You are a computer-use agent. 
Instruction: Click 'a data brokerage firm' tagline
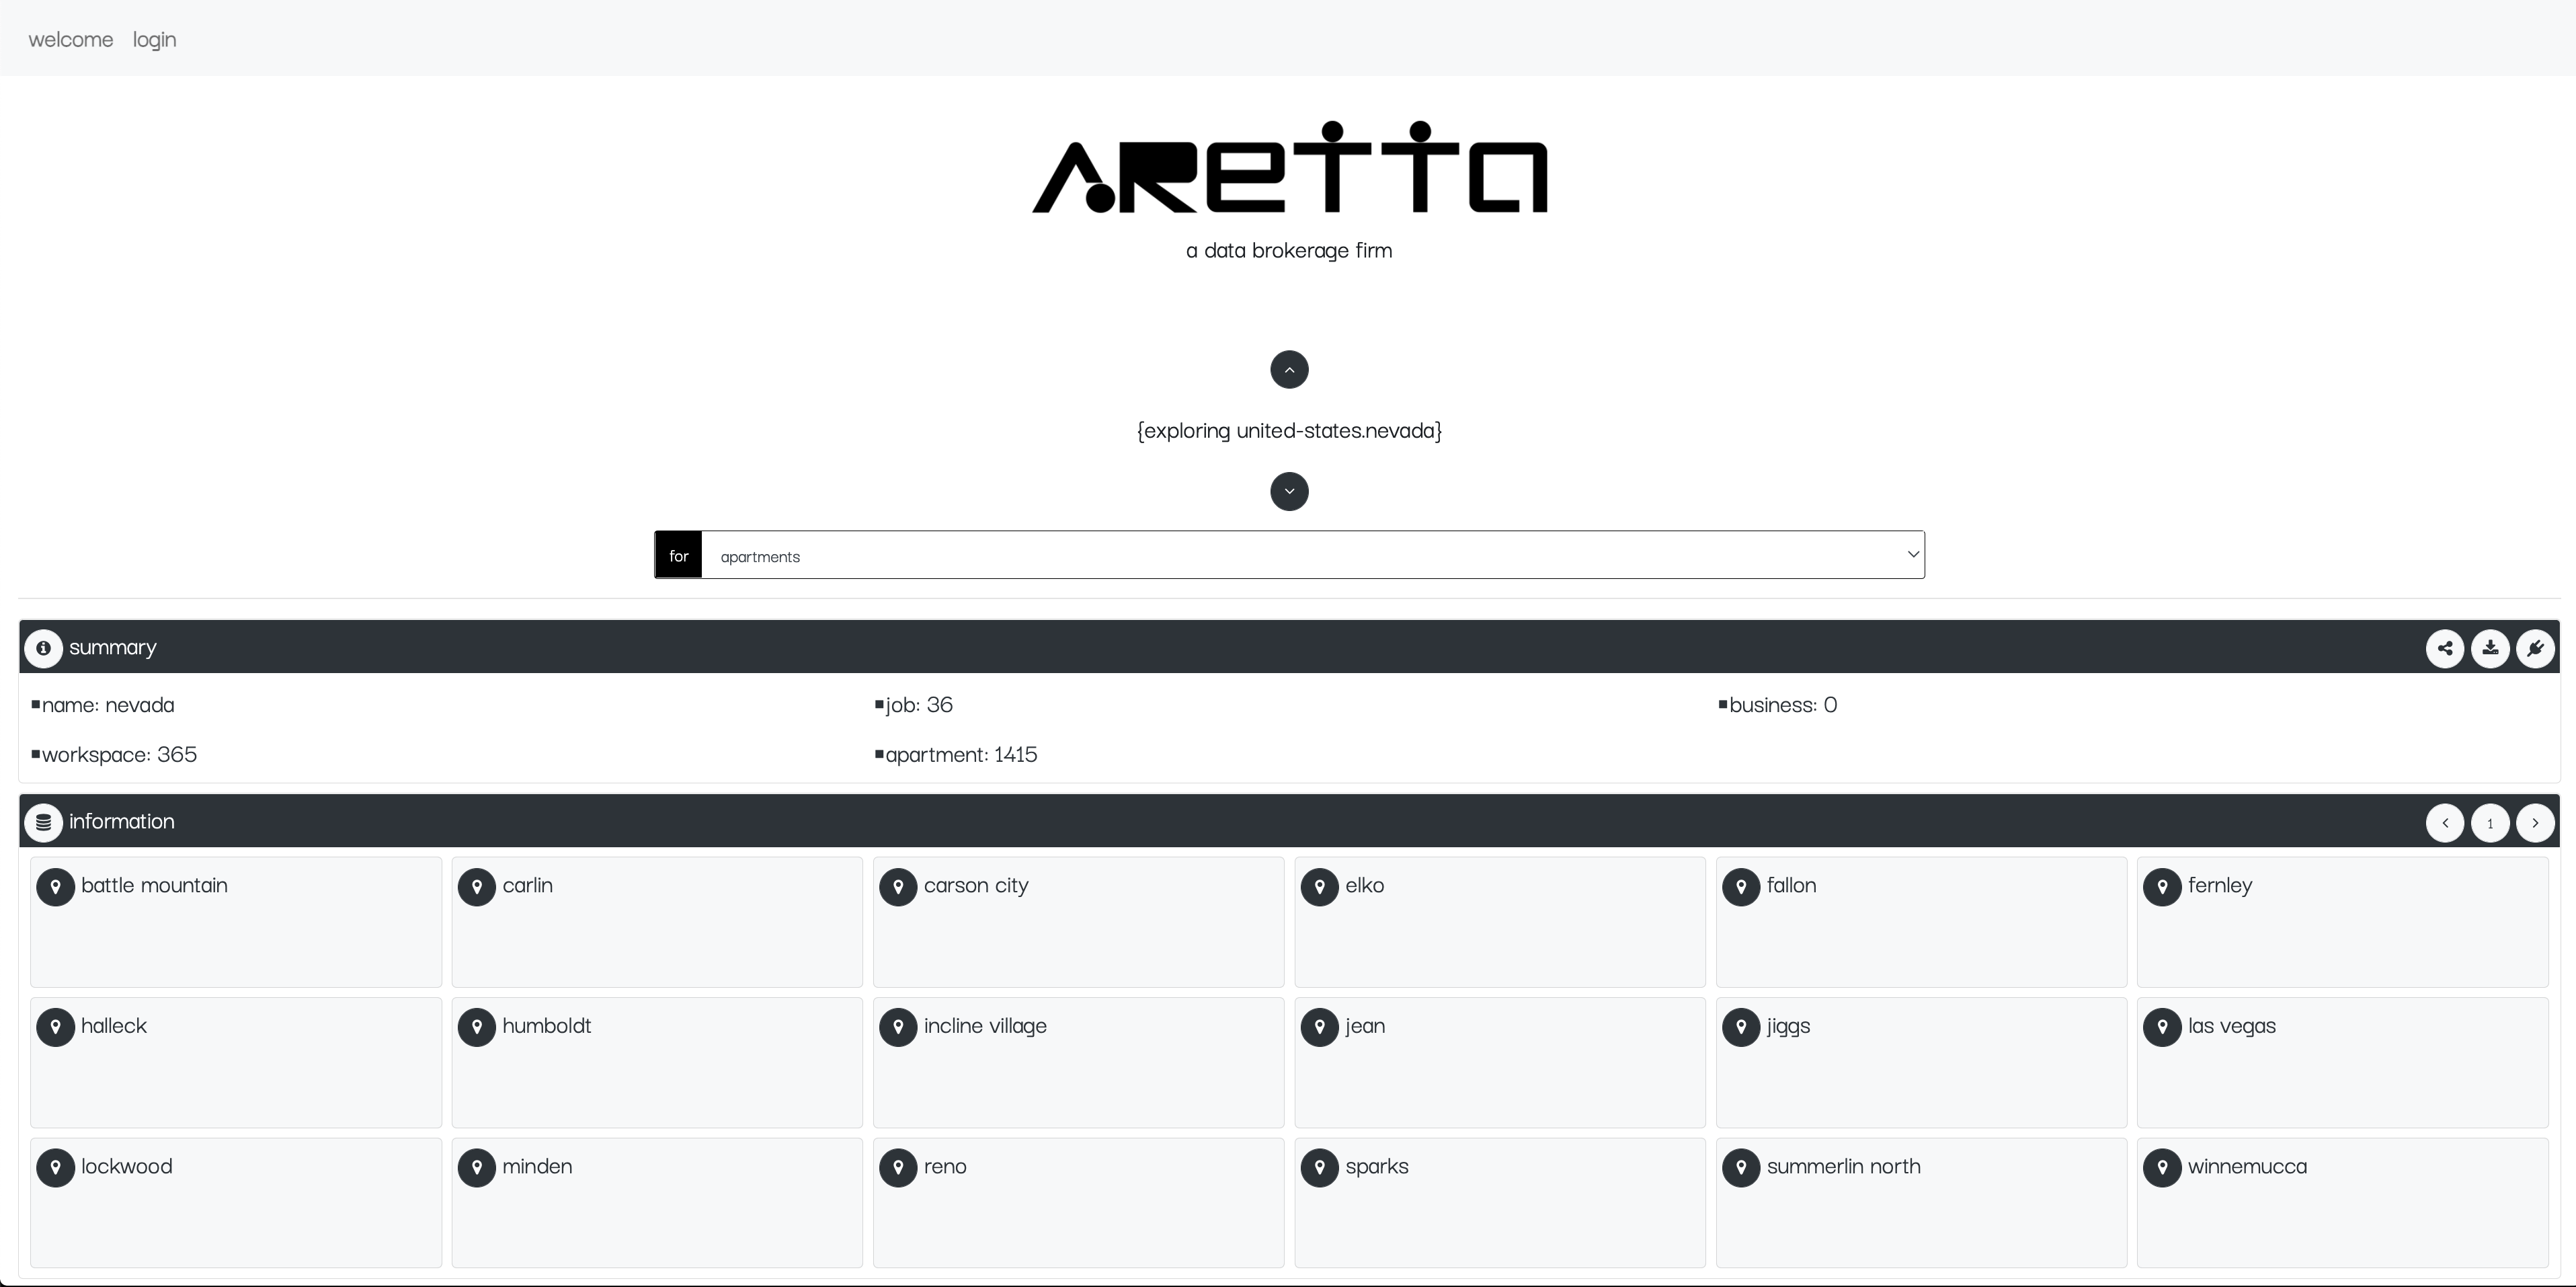[x=1289, y=250]
